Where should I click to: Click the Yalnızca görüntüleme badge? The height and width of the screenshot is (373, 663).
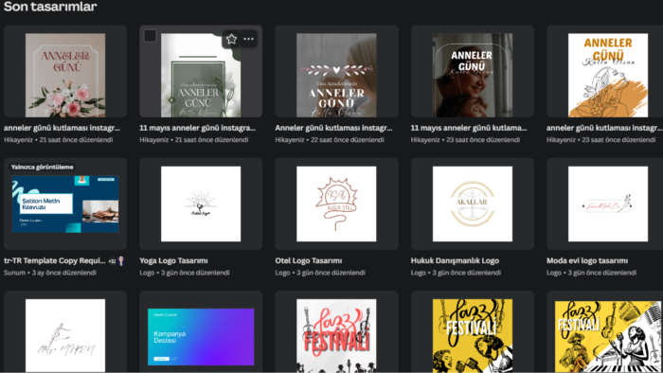43,167
